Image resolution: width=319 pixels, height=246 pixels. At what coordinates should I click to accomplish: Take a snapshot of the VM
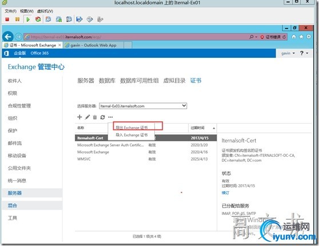49,19
